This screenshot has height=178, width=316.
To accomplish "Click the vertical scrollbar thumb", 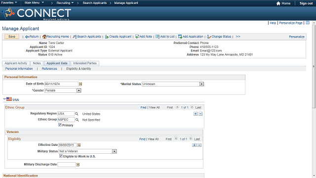I will click(314, 67).
